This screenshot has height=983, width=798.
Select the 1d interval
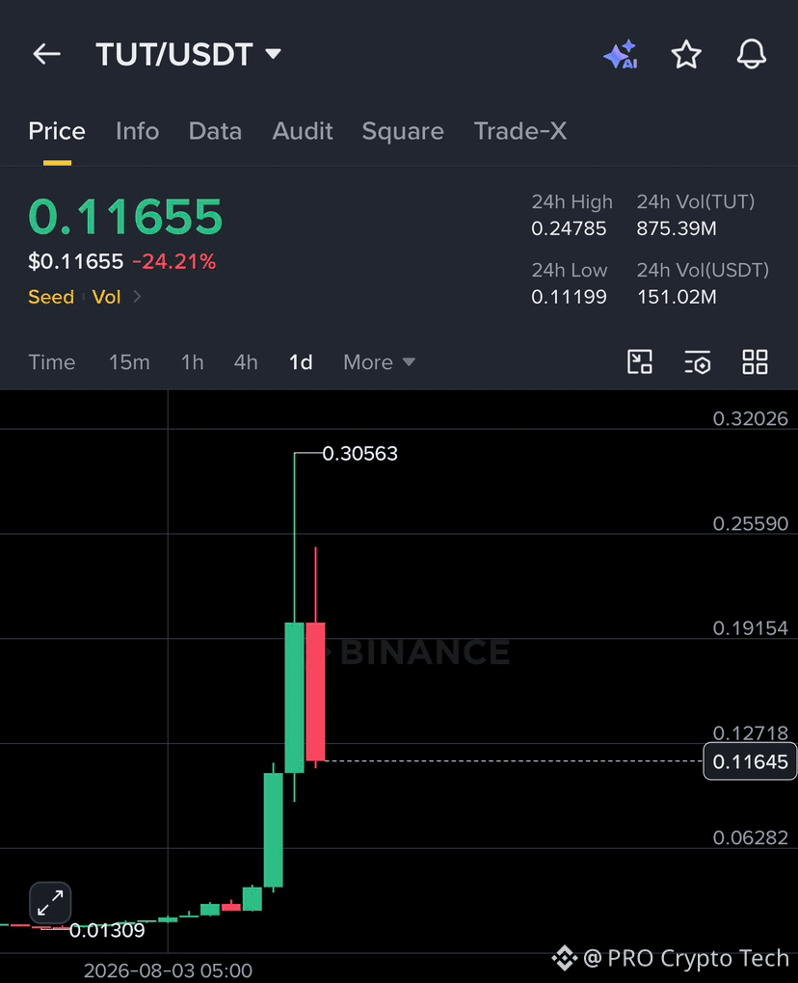[x=301, y=362]
